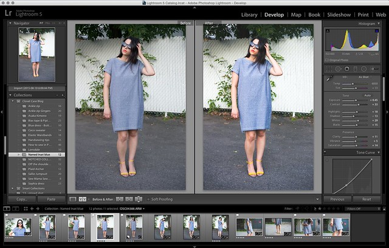
Task: Select the Spot Removal tool icon
Action: [x=338, y=69]
